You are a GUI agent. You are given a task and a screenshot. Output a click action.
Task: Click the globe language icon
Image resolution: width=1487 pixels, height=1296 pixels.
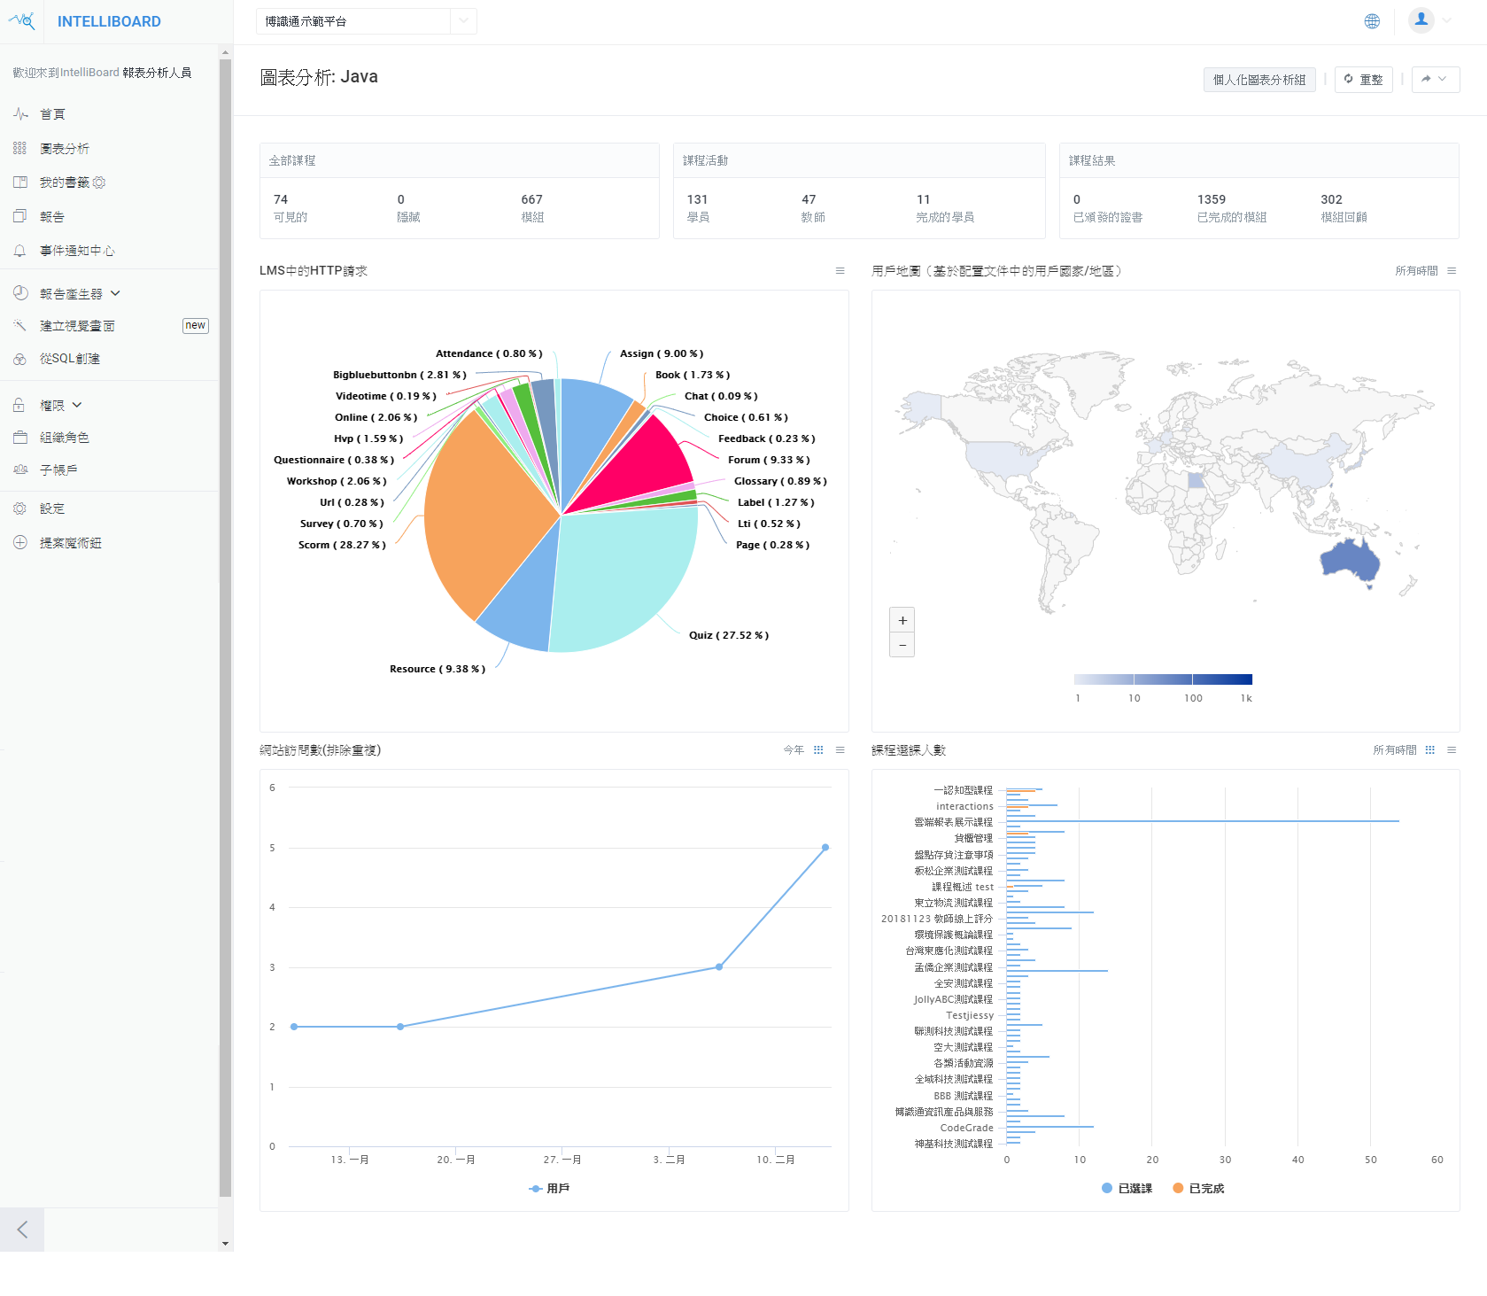pyautogui.click(x=1372, y=21)
